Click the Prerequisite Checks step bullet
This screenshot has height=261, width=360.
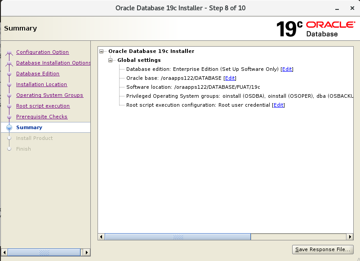click(9, 117)
